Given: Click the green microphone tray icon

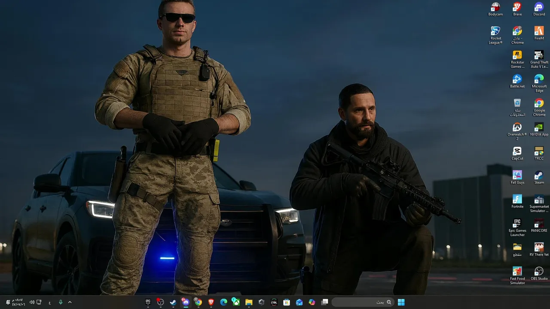Looking at the screenshot, I should coord(61,302).
